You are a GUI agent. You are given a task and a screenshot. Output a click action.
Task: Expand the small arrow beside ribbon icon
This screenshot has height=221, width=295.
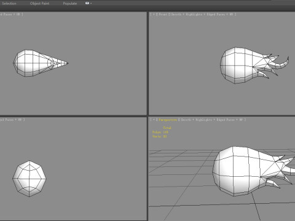[x=91, y=3]
